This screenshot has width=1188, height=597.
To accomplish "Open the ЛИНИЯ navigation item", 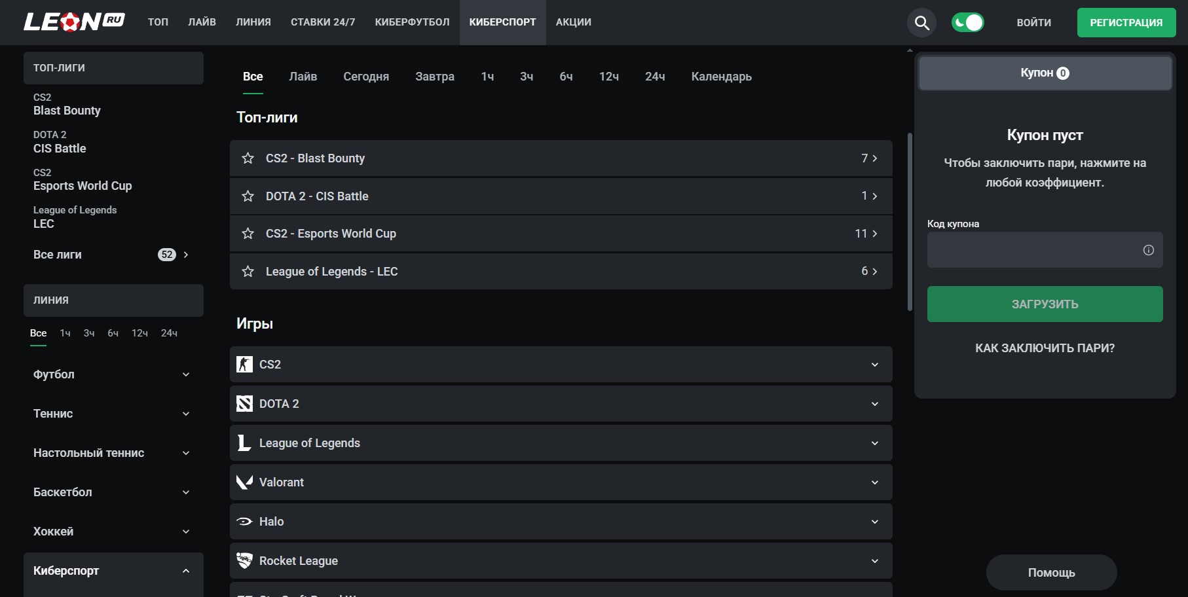I will (x=253, y=22).
